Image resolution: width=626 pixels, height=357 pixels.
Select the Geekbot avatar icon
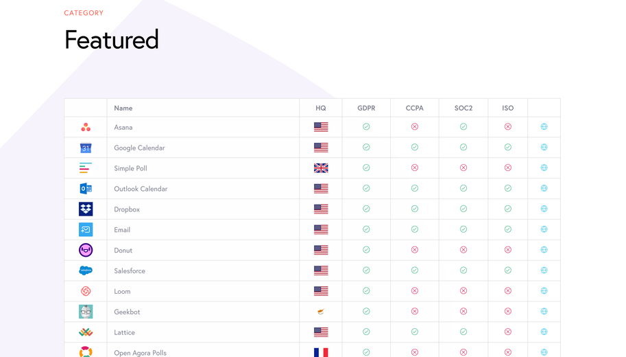coord(86,312)
